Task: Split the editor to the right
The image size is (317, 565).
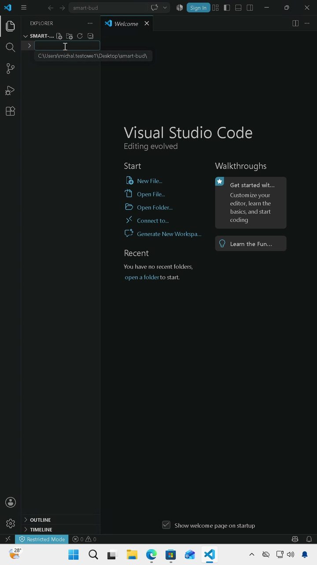Action: [x=295, y=23]
